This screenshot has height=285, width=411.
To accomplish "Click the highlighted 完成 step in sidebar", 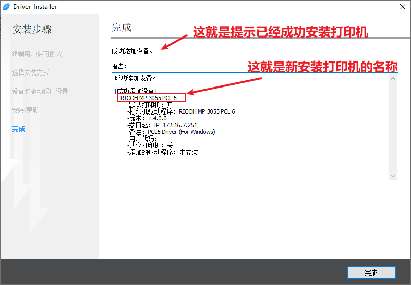I will (x=19, y=129).
